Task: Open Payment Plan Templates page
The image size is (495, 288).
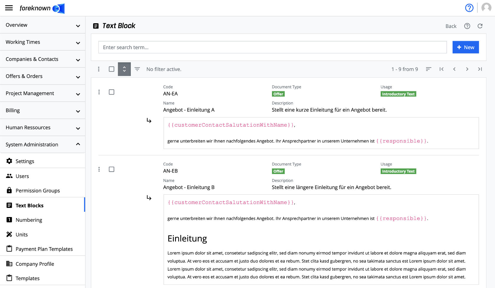Action: point(43,249)
